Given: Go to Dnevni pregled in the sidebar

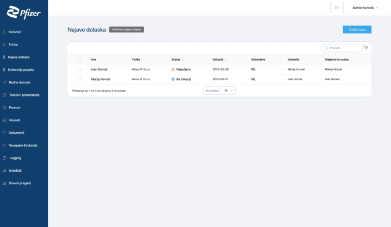Looking at the screenshot, I should click(20, 183).
